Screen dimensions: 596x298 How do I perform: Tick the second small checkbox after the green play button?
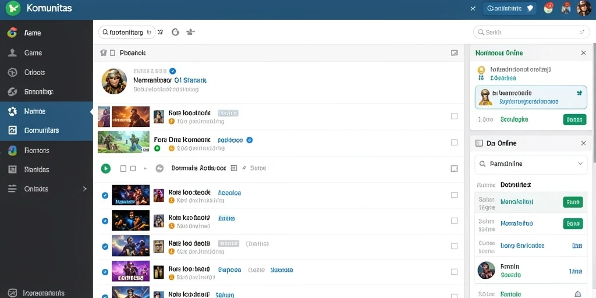coord(133,168)
